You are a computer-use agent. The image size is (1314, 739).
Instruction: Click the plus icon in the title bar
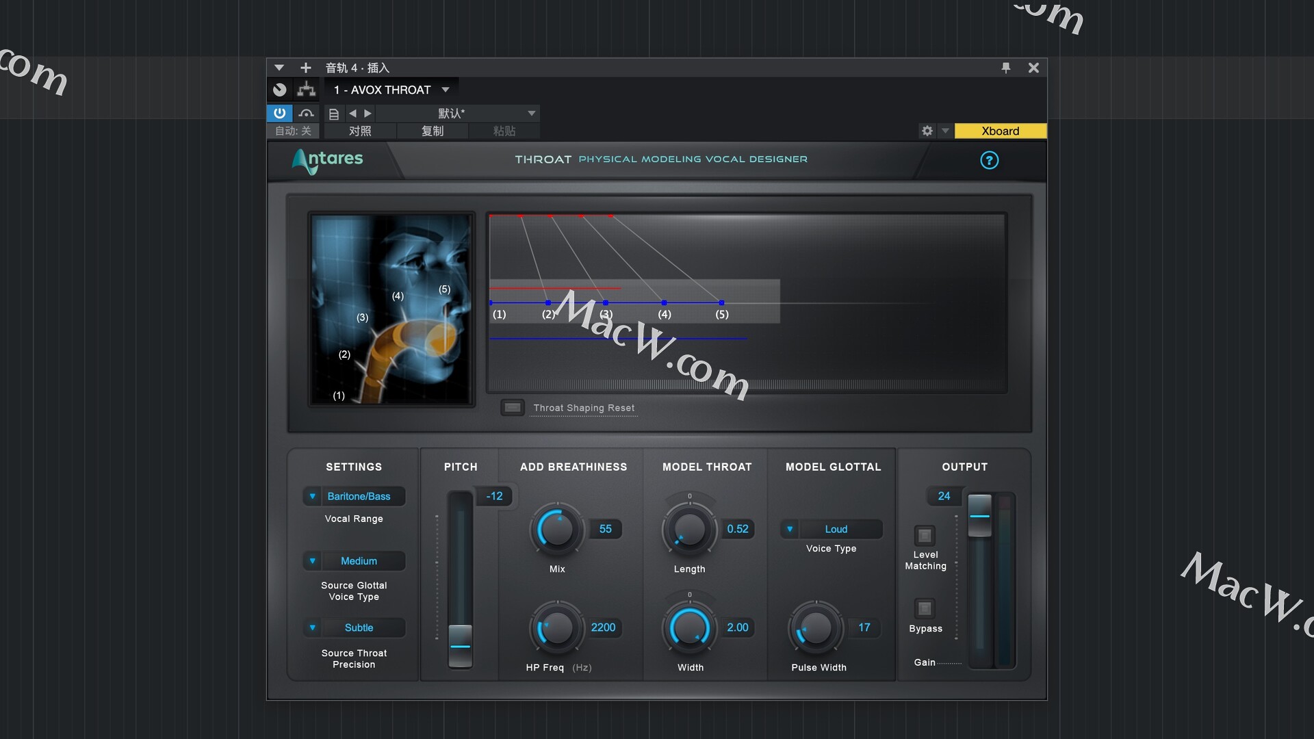(x=306, y=68)
